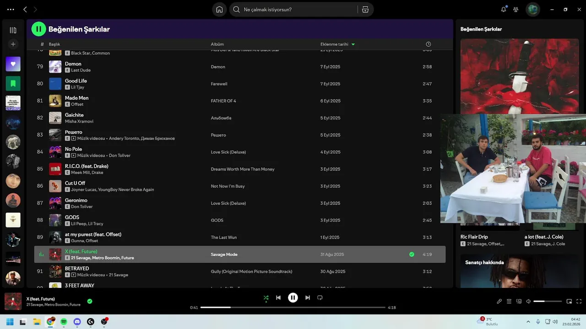Viewport: 586px width, 329px height.
Task: Open a lot (feat. J. Cole) card
Action: [x=544, y=237]
